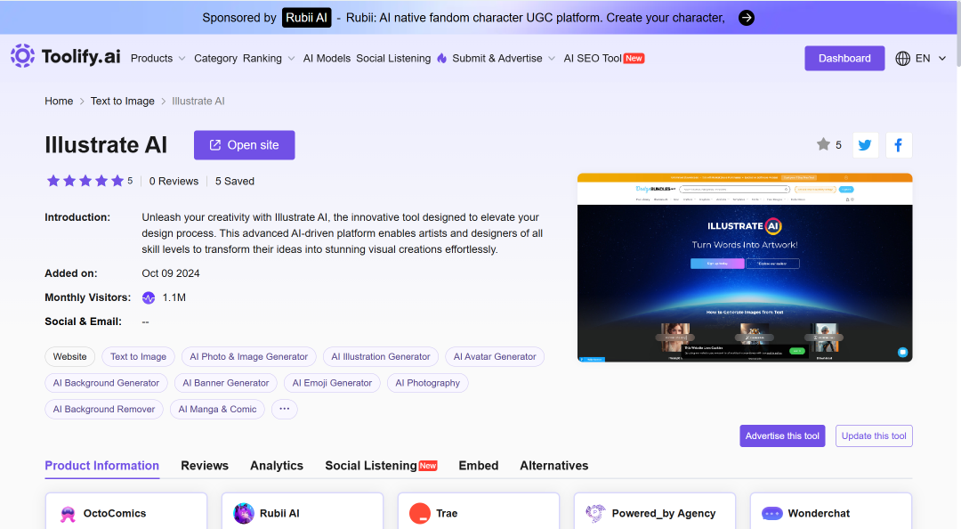Click the Rubii AI sponsor badge
The height and width of the screenshot is (529, 961).
[x=306, y=18]
